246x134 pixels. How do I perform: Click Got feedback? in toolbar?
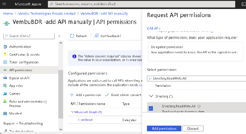(x=108, y=36)
